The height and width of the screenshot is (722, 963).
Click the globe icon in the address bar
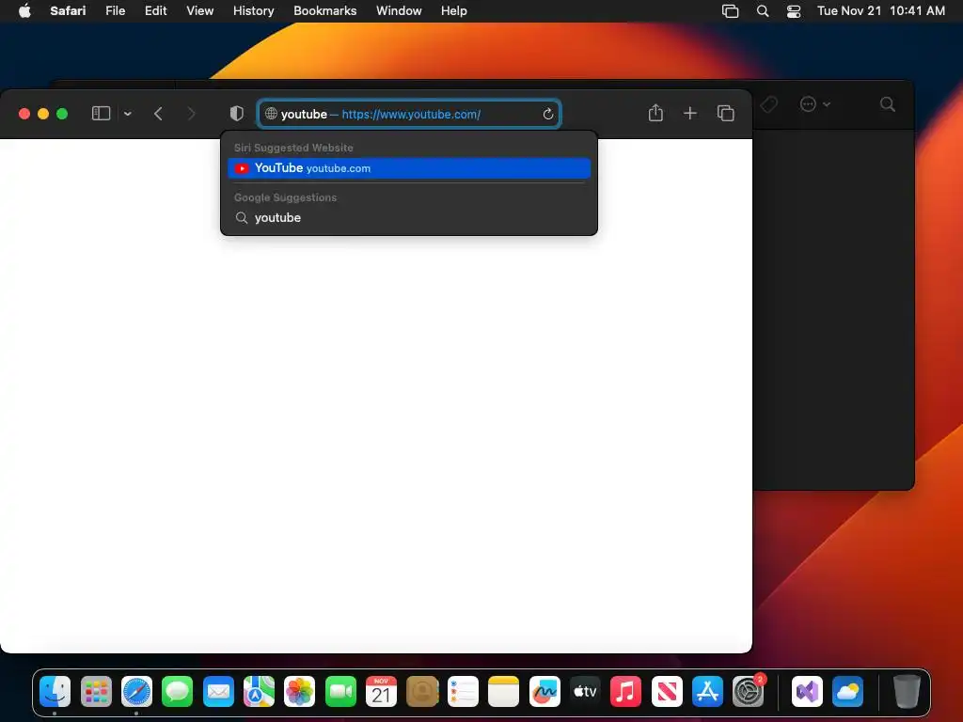pos(271,114)
